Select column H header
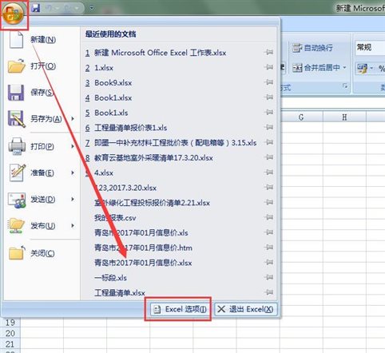The width and height of the screenshot is (385, 353). (x=344, y=117)
